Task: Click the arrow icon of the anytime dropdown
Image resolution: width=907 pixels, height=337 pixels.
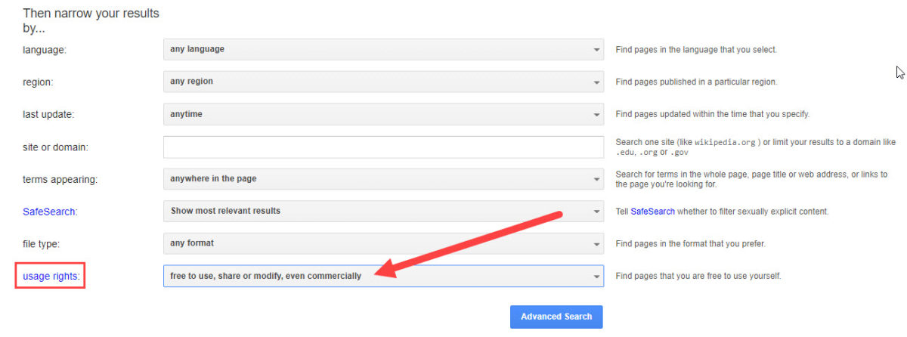Action: (596, 115)
